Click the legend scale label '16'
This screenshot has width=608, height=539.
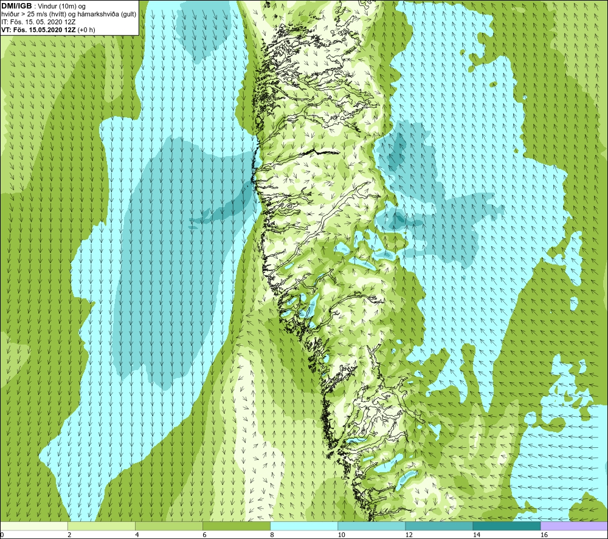pos(544,535)
